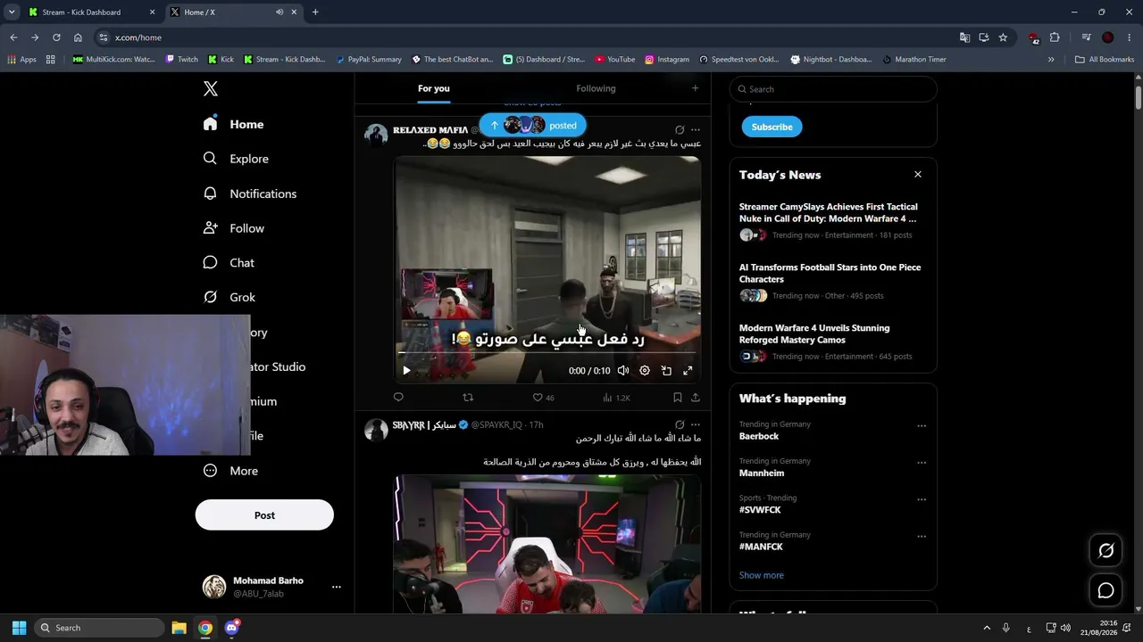Open Explore from the sidebar
The image size is (1143, 642).
(236, 159)
